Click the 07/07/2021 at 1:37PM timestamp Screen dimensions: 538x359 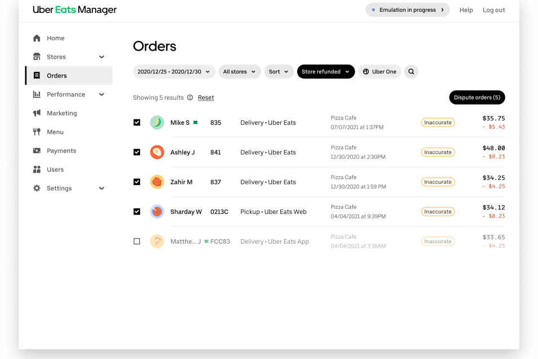[357, 127]
